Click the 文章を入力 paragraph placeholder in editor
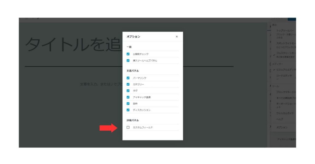This screenshot has height=164, width=315. 101,84
